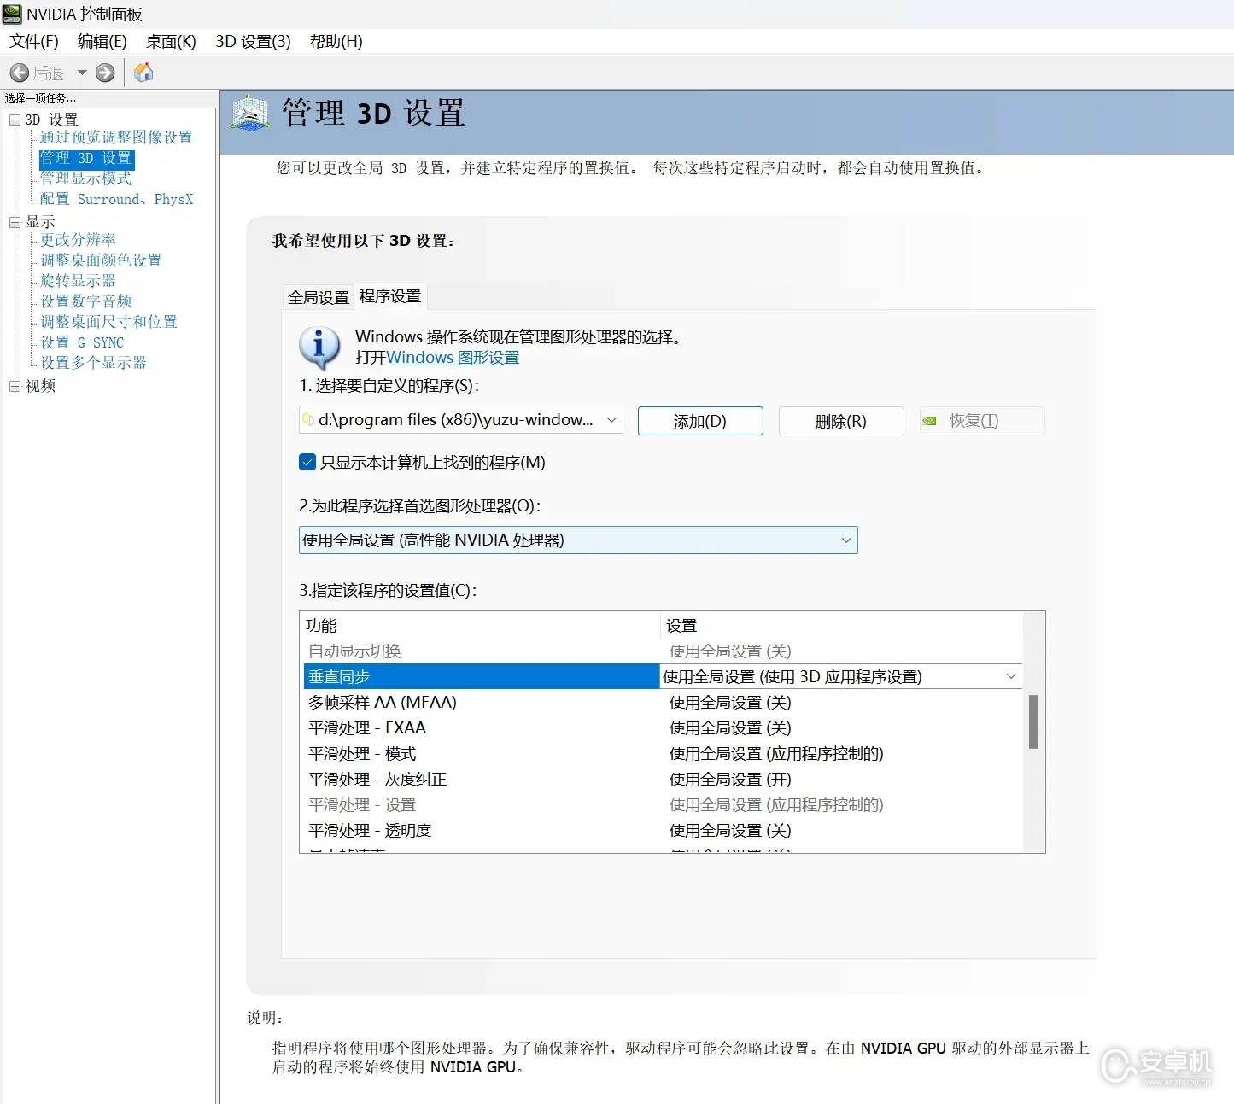Open 旋转显示器 in the tree
Screen dimensions: 1234x1104
78,281
